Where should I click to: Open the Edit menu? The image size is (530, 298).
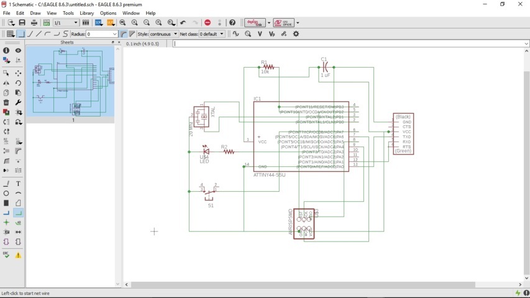click(20, 13)
